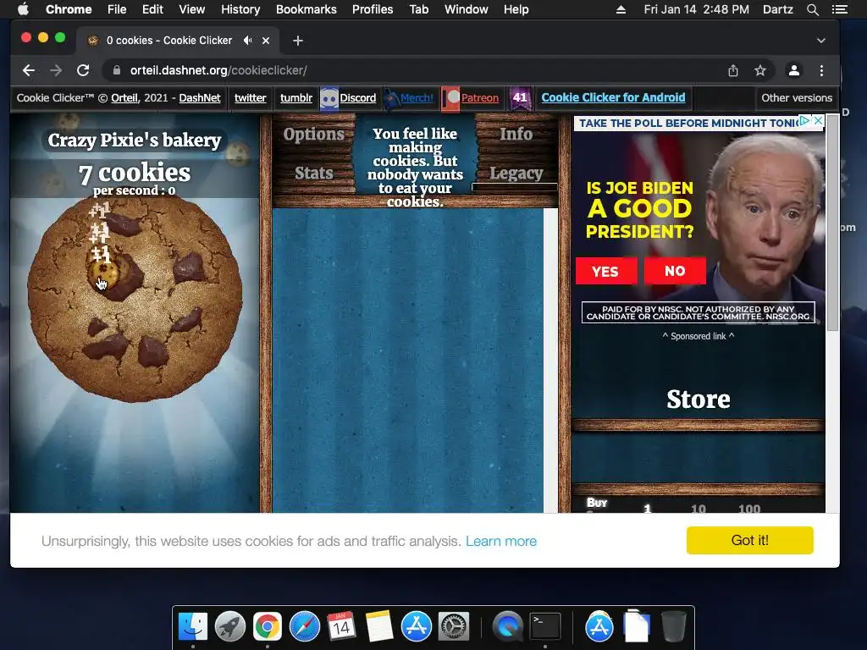The image size is (867, 650).
Task: Open the Discord link
Action: point(358,98)
